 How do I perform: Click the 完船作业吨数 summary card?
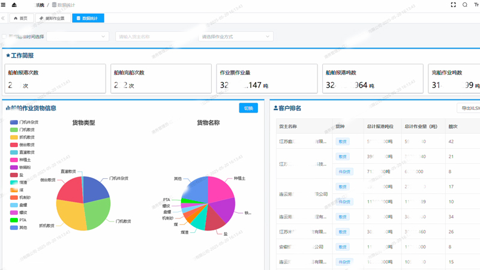coord(454,79)
